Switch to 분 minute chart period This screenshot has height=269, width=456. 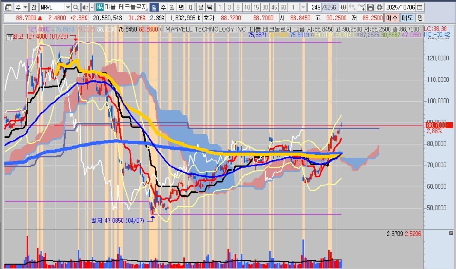201,7
